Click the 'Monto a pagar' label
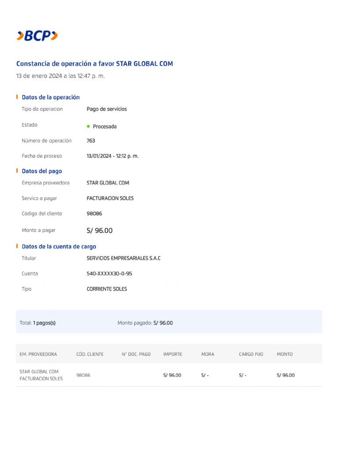This screenshot has height=451, width=338. point(39,230)
